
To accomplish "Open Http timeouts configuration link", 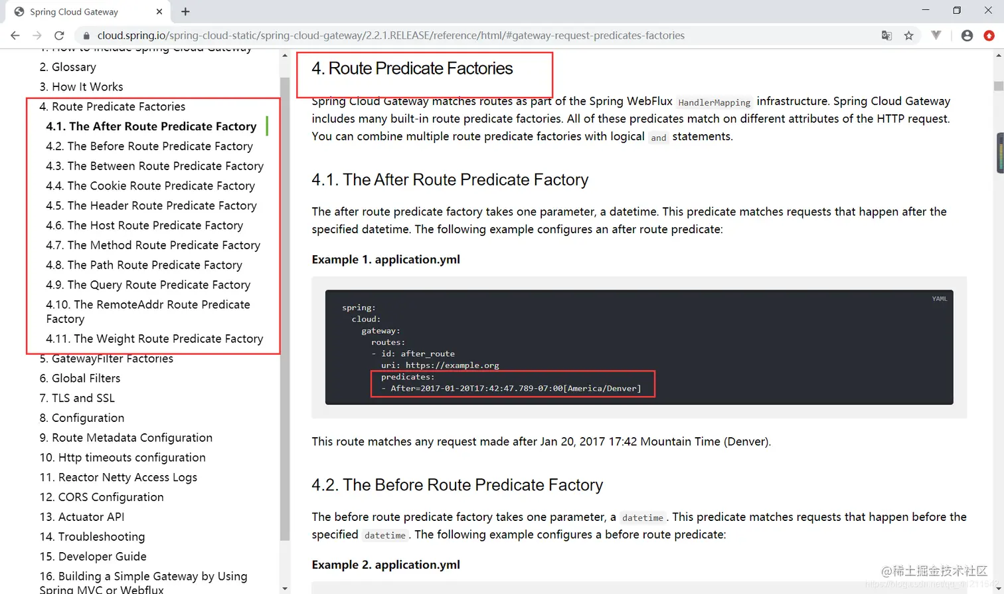I will pyautogui.click(x=122, y=458).
